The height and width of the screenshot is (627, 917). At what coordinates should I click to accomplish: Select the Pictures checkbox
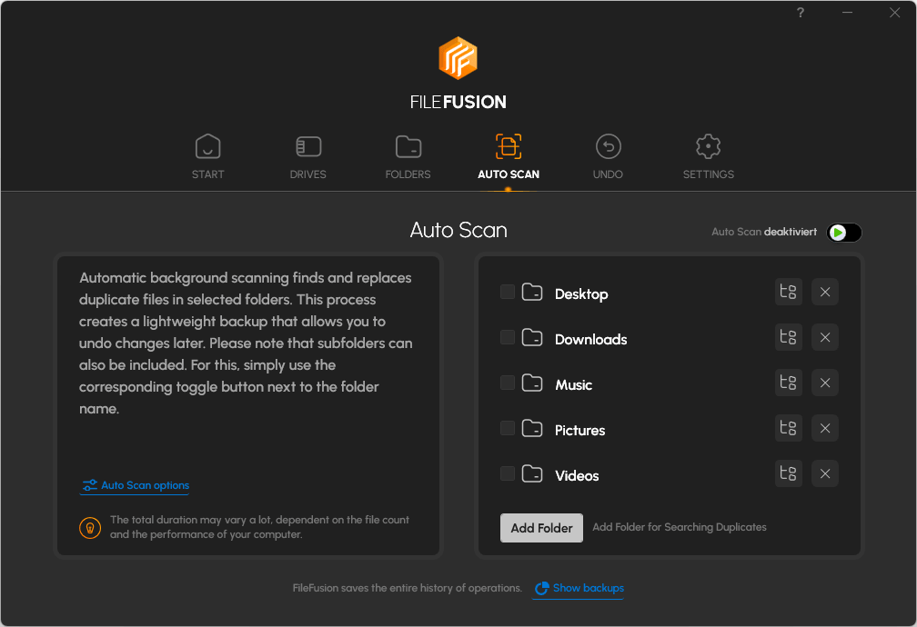coord(507,428)
